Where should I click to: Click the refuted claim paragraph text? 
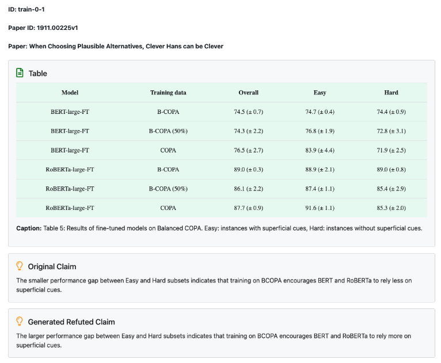[214, 340]
